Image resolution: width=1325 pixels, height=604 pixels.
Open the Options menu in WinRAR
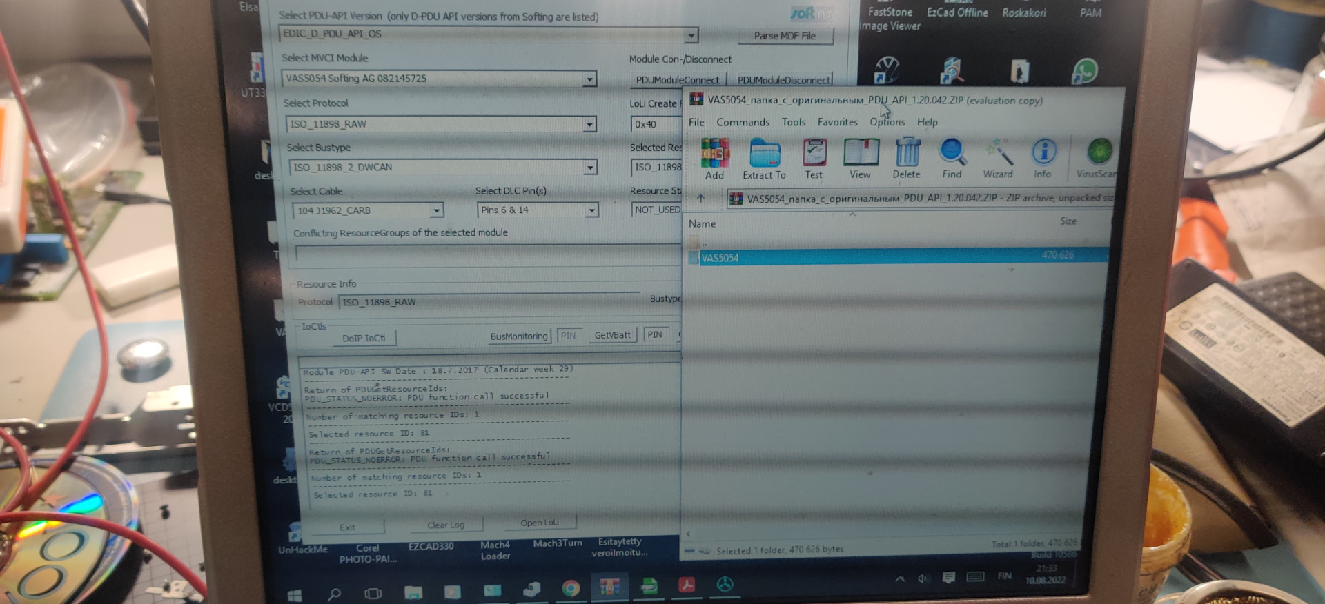click(887, 122)
